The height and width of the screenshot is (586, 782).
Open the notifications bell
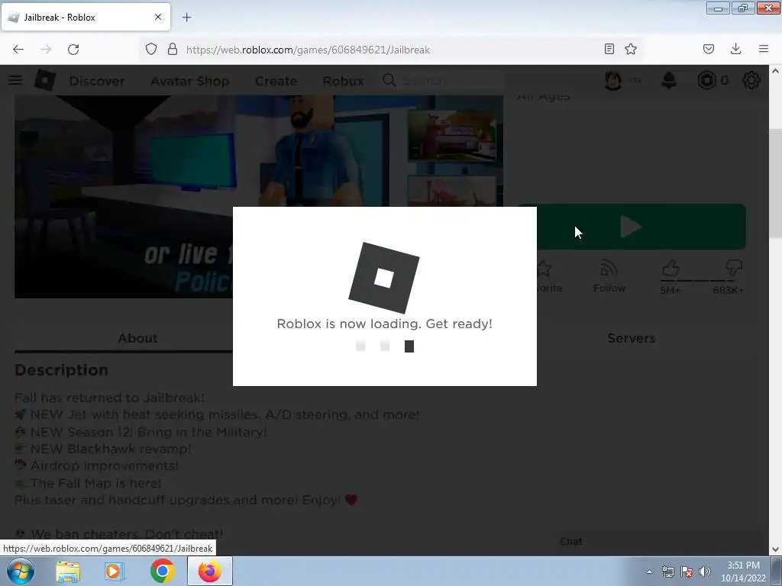(x=669, y=80)
